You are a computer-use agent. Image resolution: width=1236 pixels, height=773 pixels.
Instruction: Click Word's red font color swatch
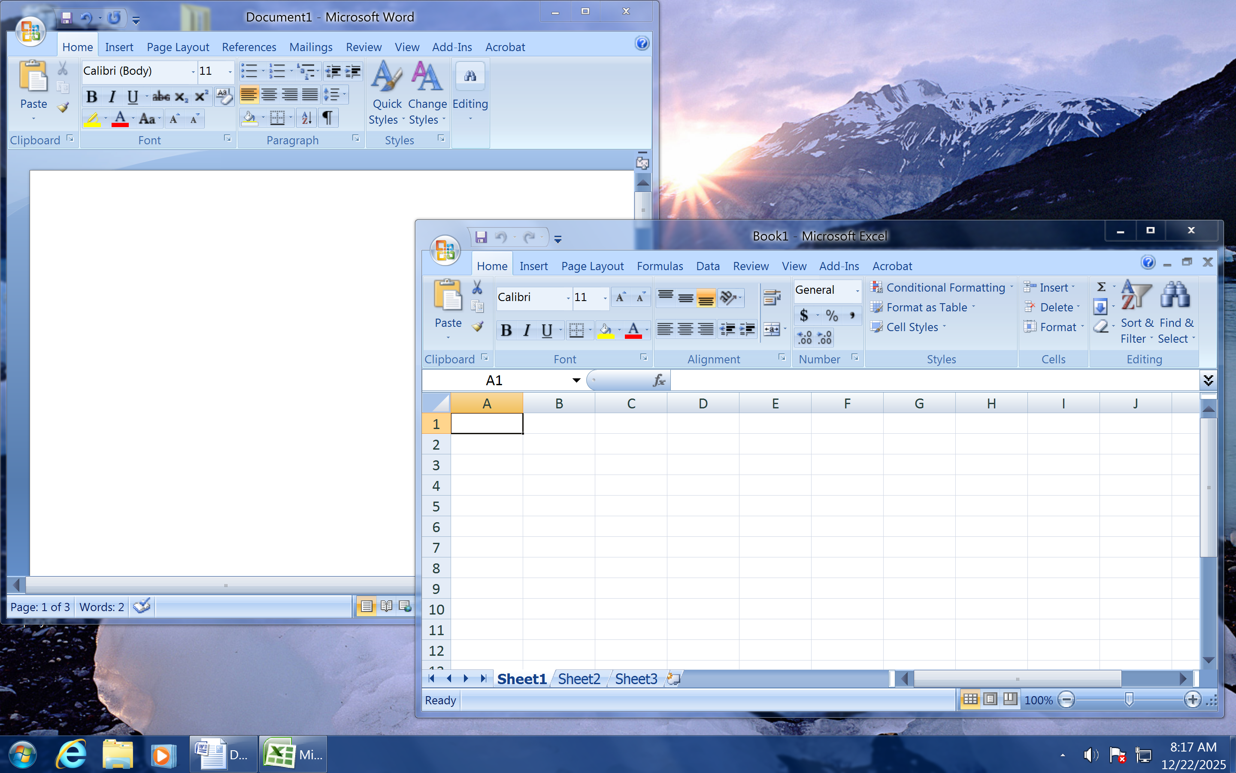click(120, 119)
